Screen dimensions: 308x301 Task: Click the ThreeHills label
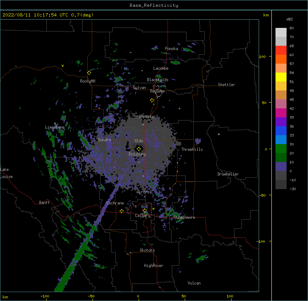point(192,149)
